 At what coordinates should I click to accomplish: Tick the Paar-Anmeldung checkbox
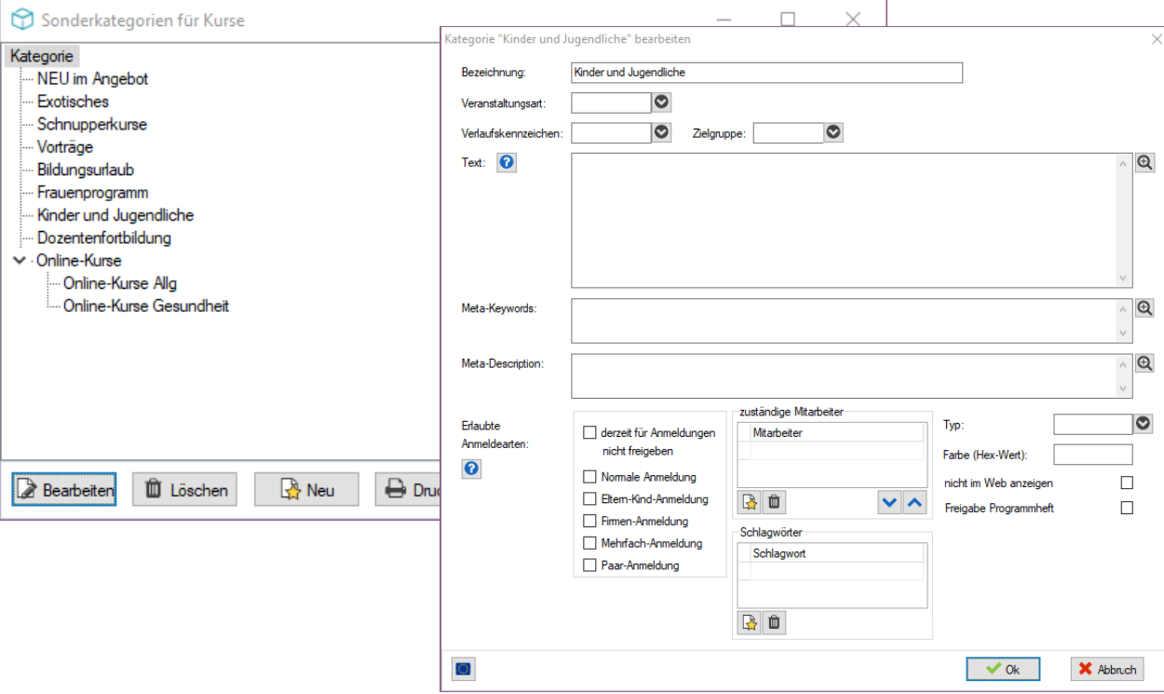coord(589,565)
